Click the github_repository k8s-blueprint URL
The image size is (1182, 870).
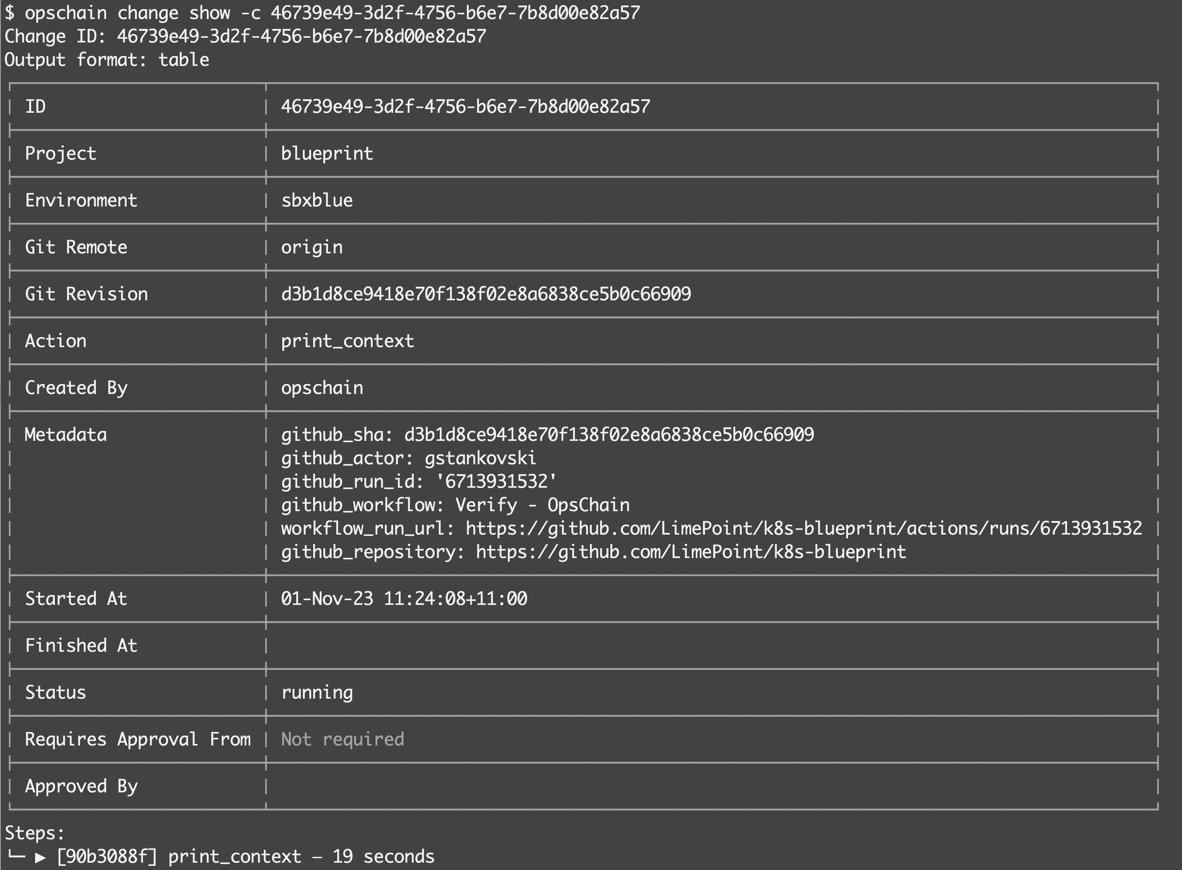pos(691,552)
